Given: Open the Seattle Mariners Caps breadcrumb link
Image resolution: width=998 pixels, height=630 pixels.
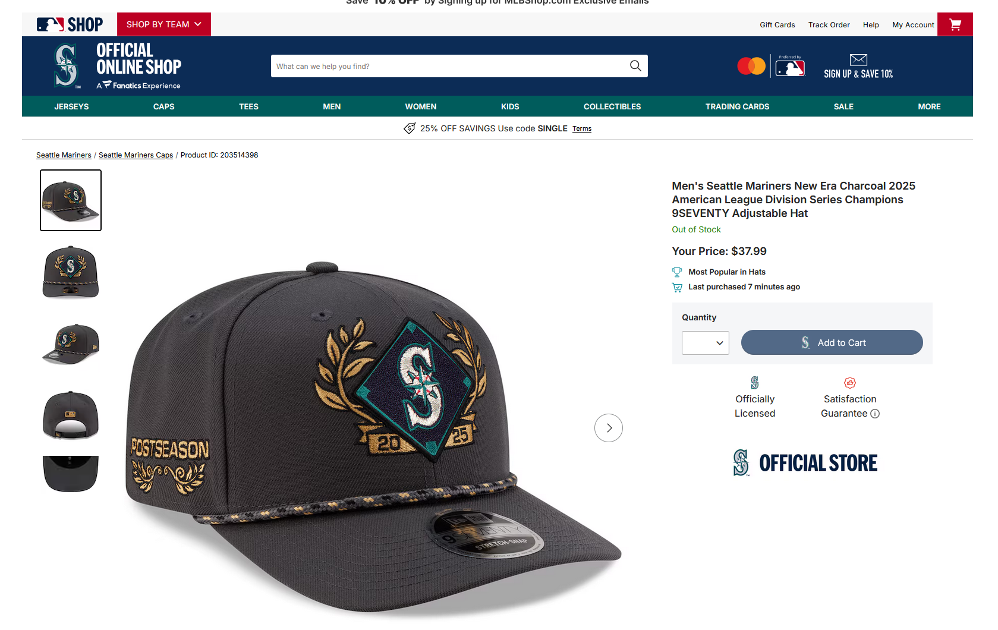Looking at the screenshot, I should click(x=136, y=155).
